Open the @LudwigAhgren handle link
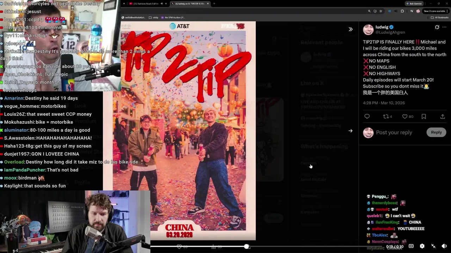The image size is (451, 253). (390, 32)
